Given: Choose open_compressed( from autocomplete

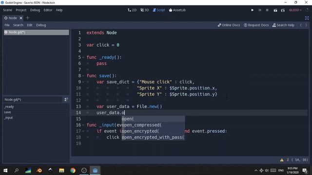Looking at the screenshot, I should [x=153, y=125].
